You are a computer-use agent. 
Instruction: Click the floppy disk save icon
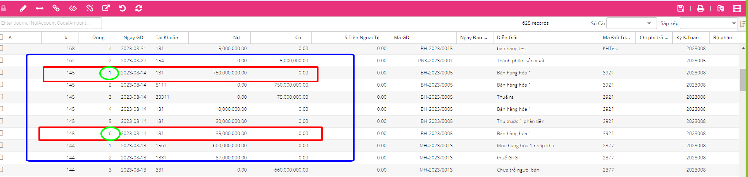click(x=681, y=9)
